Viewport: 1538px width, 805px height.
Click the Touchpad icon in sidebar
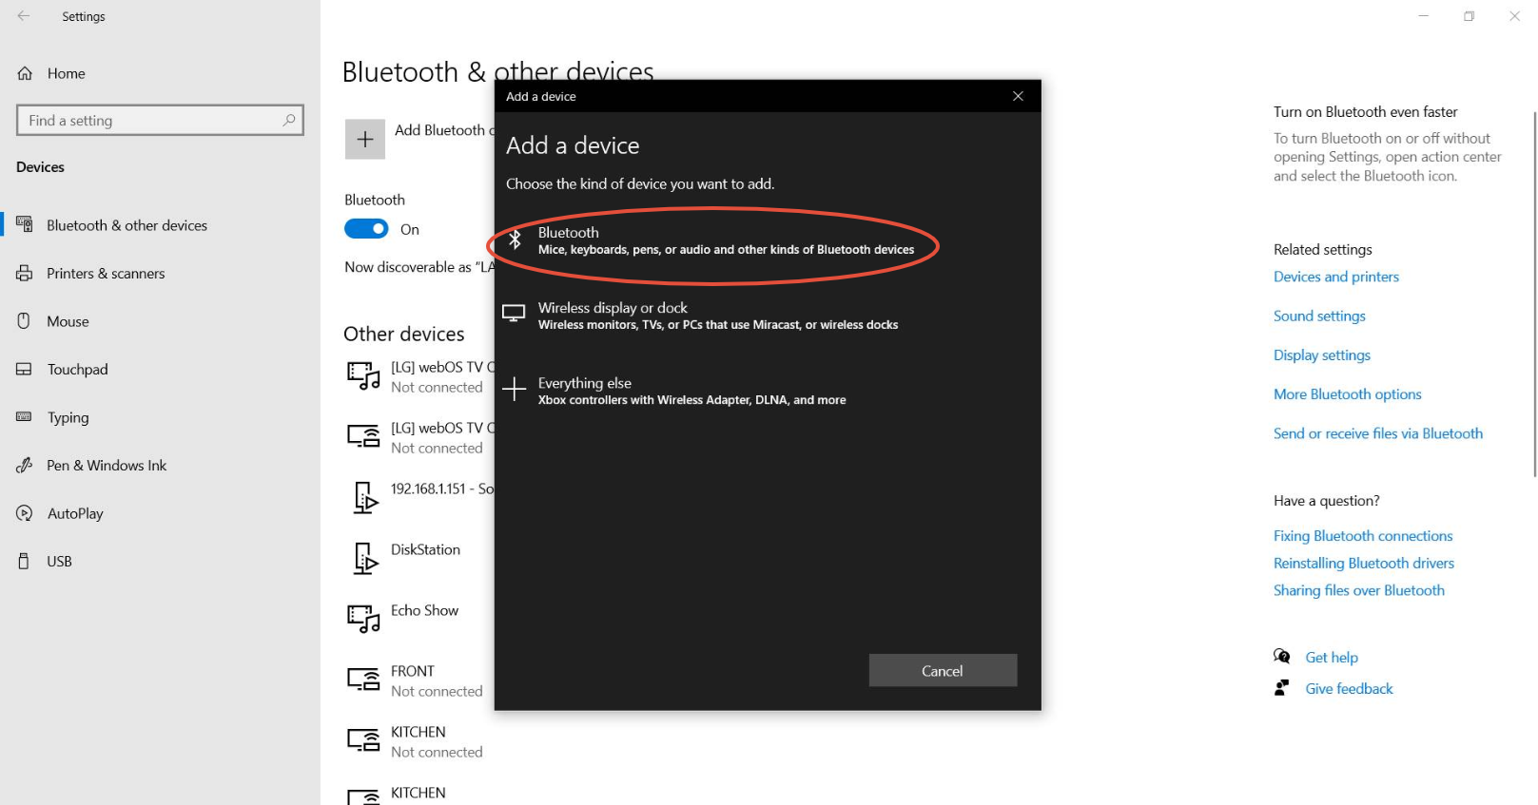click(25, 370)
